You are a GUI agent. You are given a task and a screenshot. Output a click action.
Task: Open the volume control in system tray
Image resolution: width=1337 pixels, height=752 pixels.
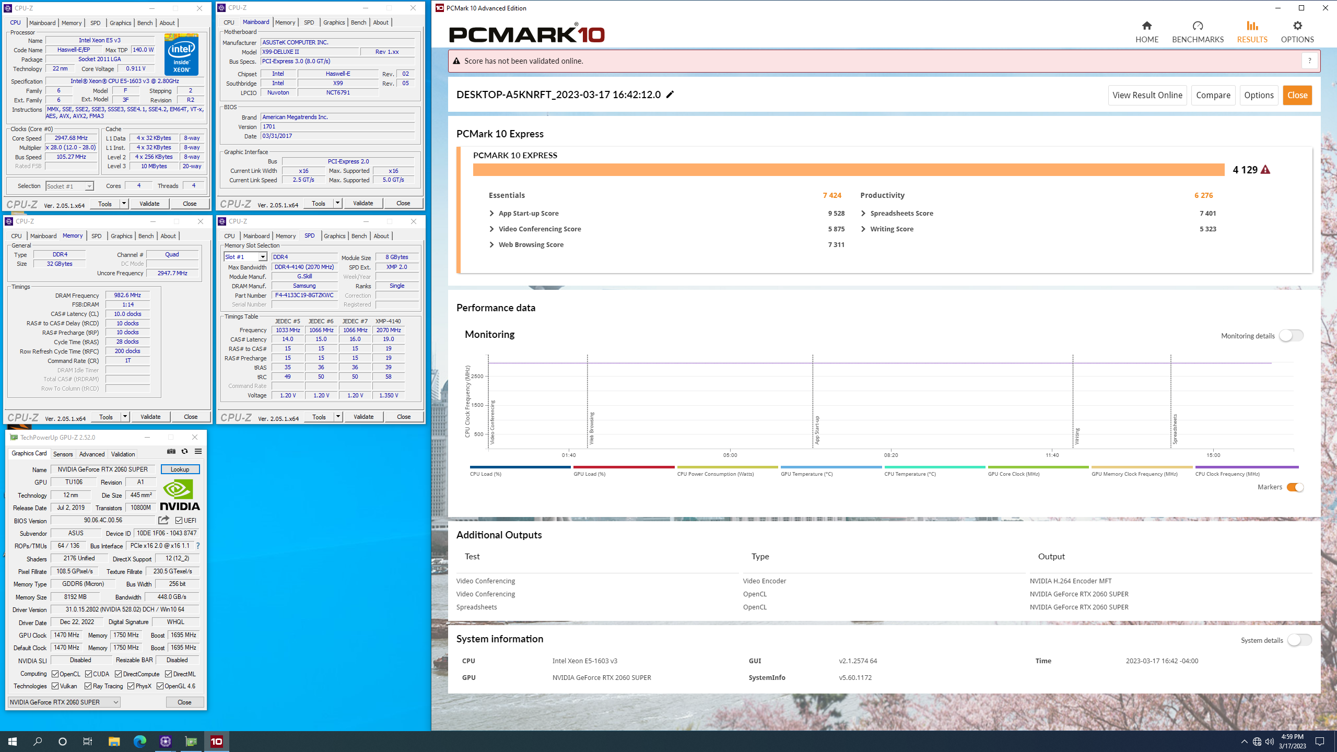1270,742
